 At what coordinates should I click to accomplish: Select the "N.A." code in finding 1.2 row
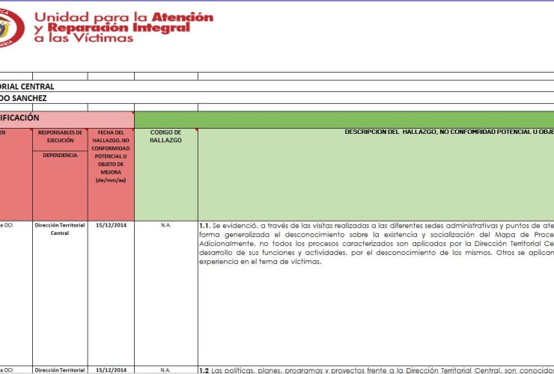(166, 370)
